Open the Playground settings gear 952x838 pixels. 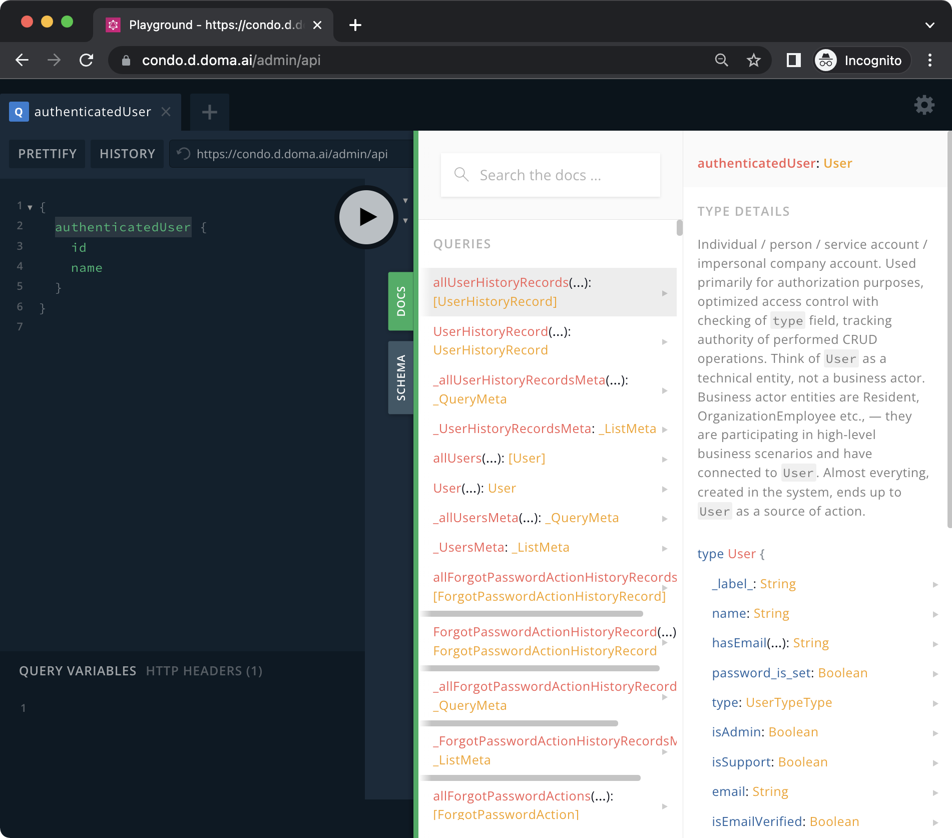point(924,105)
